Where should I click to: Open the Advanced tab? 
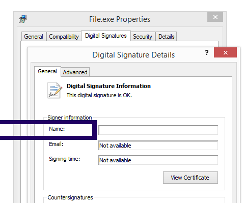pyautogui.click(x=75, y=72)
